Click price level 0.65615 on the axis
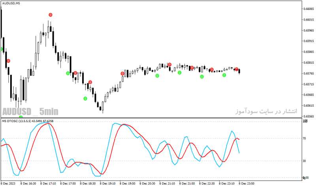 (308, 106)
